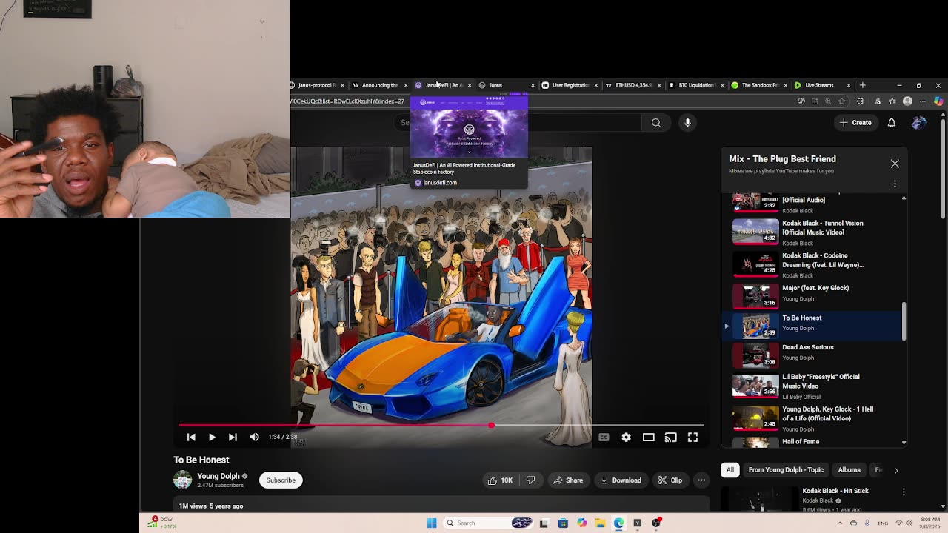The image size is (948, 533).
Task: Subscribe to Young Dolph channel
Action: pyautogui.click(x=281, y=480)
